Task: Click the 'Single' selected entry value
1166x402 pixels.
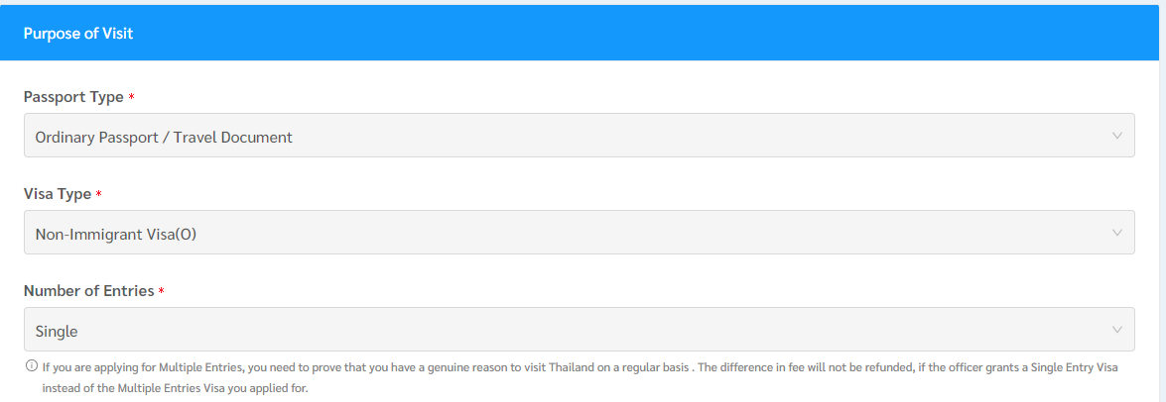Action: coord(57,331)
